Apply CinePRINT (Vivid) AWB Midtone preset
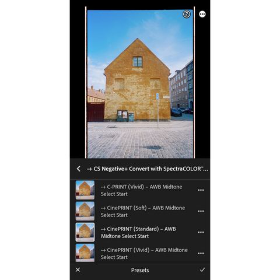Image resolution: width=280 pixels, height=280 pixels. [x=144, y=253]
